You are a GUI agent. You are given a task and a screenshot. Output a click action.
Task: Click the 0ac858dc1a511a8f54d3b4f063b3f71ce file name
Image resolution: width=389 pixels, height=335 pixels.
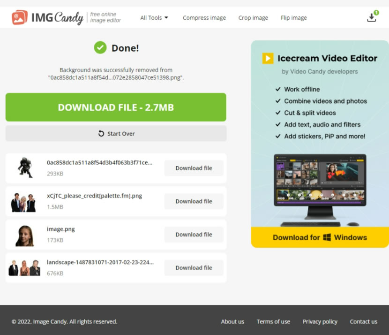[99, 163]
